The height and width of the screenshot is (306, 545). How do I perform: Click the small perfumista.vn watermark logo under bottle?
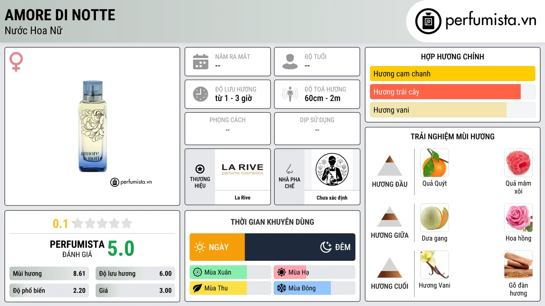[x=131, y=182]
